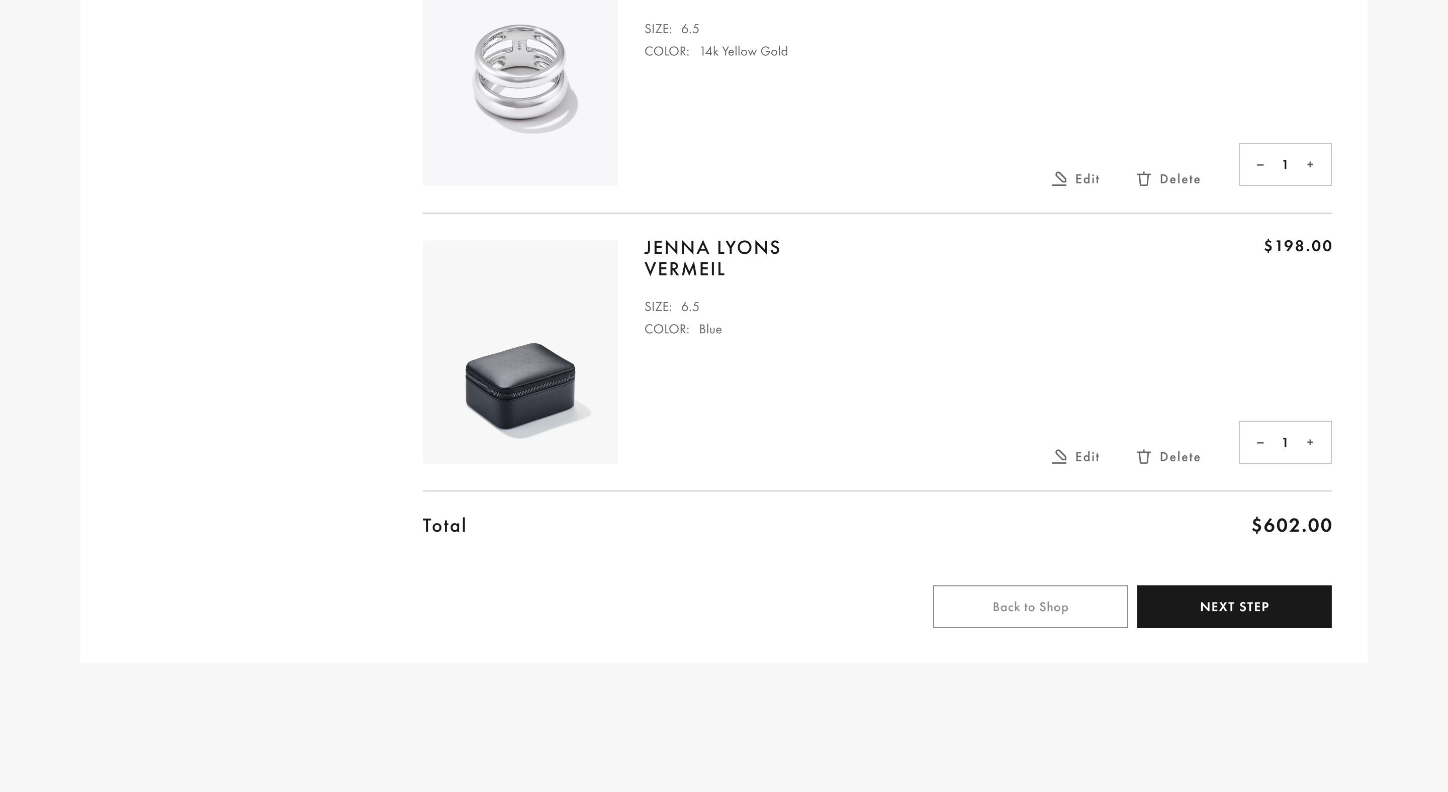Open the Jenna Lyons Vermeil product title
This screenshot has height=792, width=1448.
[711, 258]
